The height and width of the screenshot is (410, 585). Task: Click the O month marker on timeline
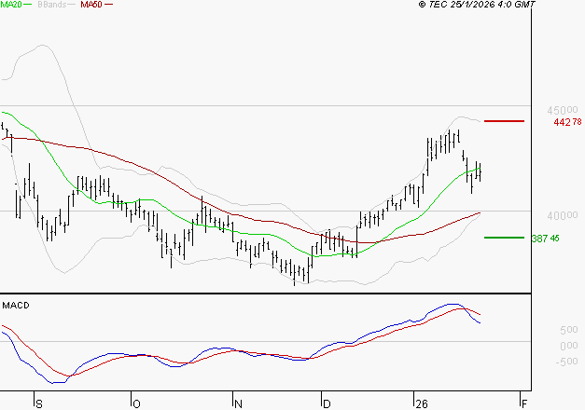tap(134, 403)
